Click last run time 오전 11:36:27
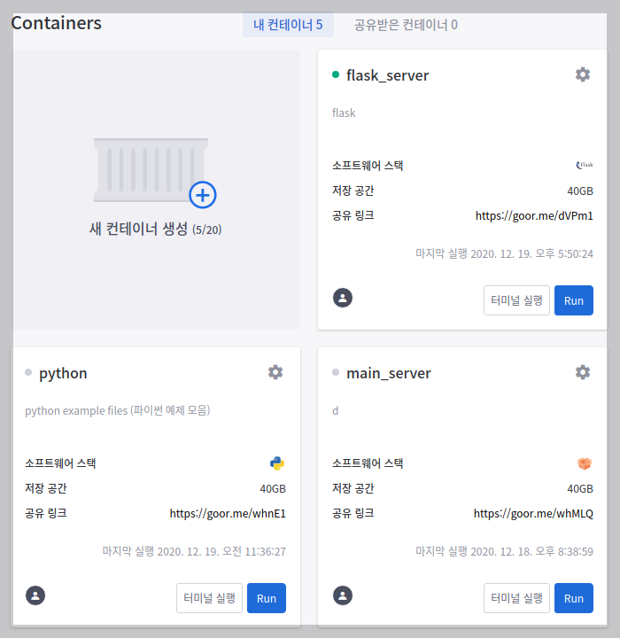 point(194,551)
